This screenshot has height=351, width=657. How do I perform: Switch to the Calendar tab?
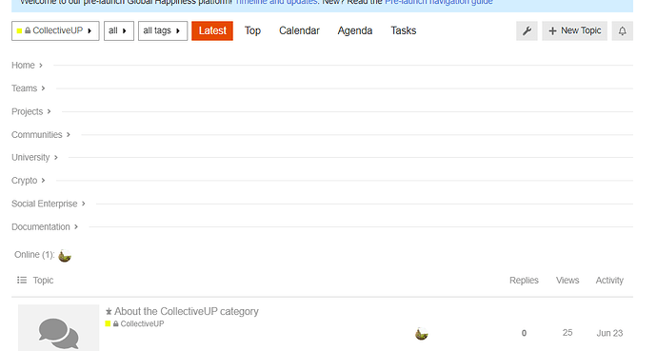coord(299,31)
